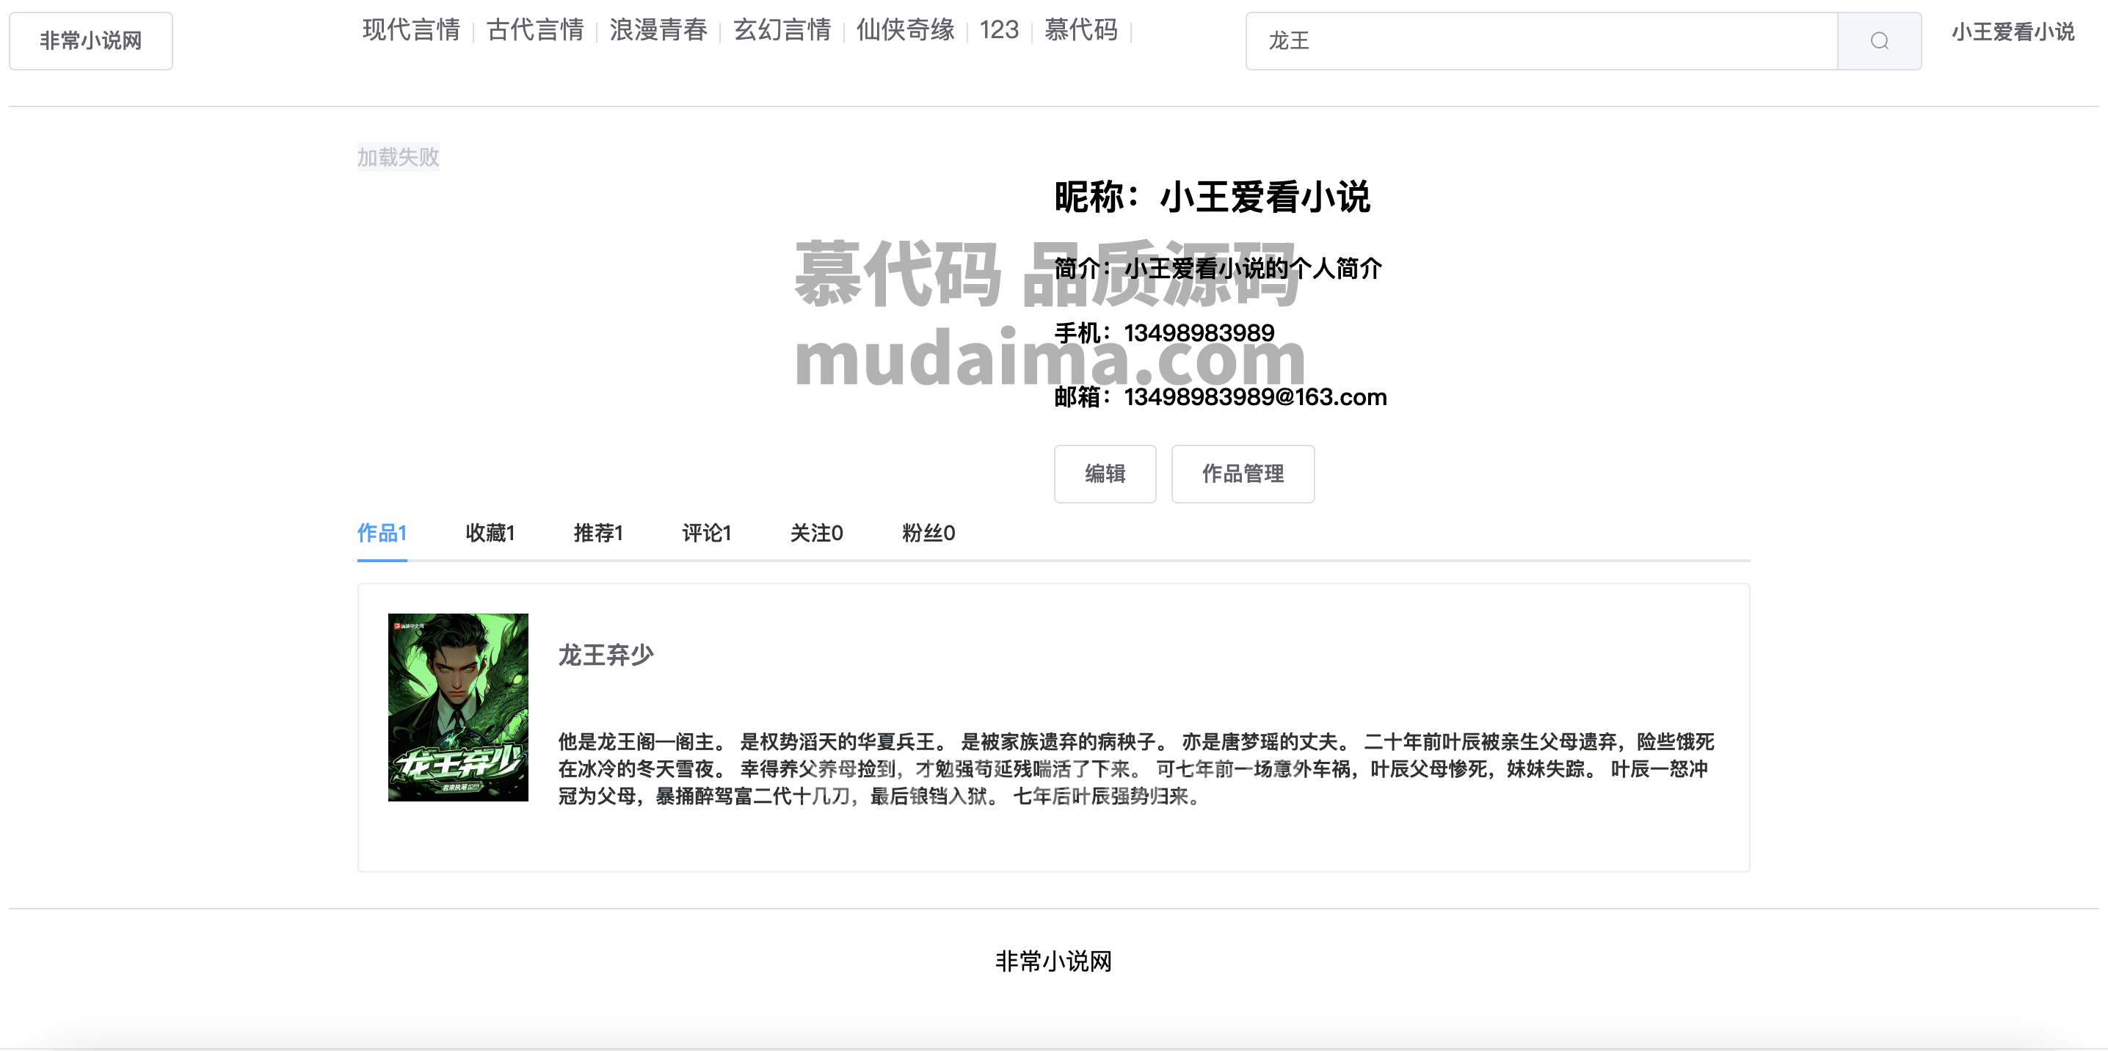Image resolution: width=2108 pixels, height=1051 pixels.
Task: Focus the search box containing 龙王
Action: point(1541,41)
